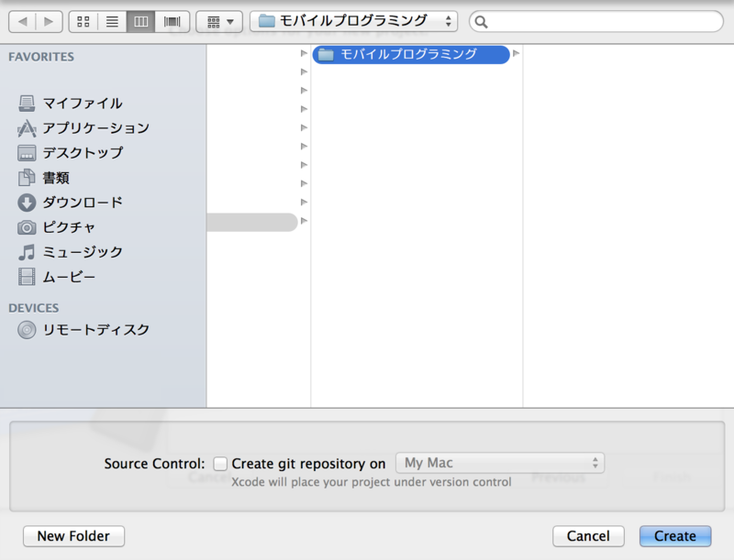Screen dimensions: 734x560
Task: Click the ピクチャ camera icon
Action: 27,227
